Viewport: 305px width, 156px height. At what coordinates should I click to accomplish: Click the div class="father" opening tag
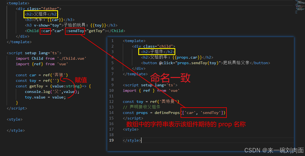pos(38,9)
